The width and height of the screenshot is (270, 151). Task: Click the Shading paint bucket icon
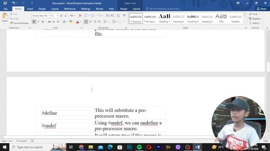coord(113,22)
